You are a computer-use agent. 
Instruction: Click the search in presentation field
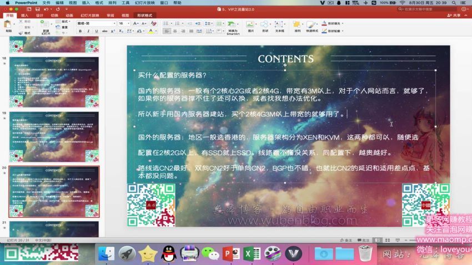tap(428, 9)
